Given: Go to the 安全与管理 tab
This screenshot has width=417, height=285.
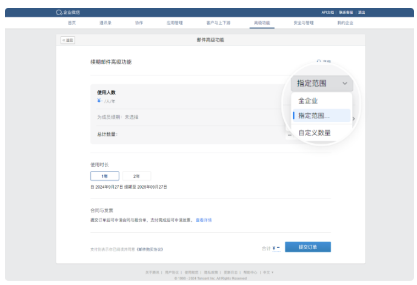Looking at the screenshot, I should tap(303, 22).
